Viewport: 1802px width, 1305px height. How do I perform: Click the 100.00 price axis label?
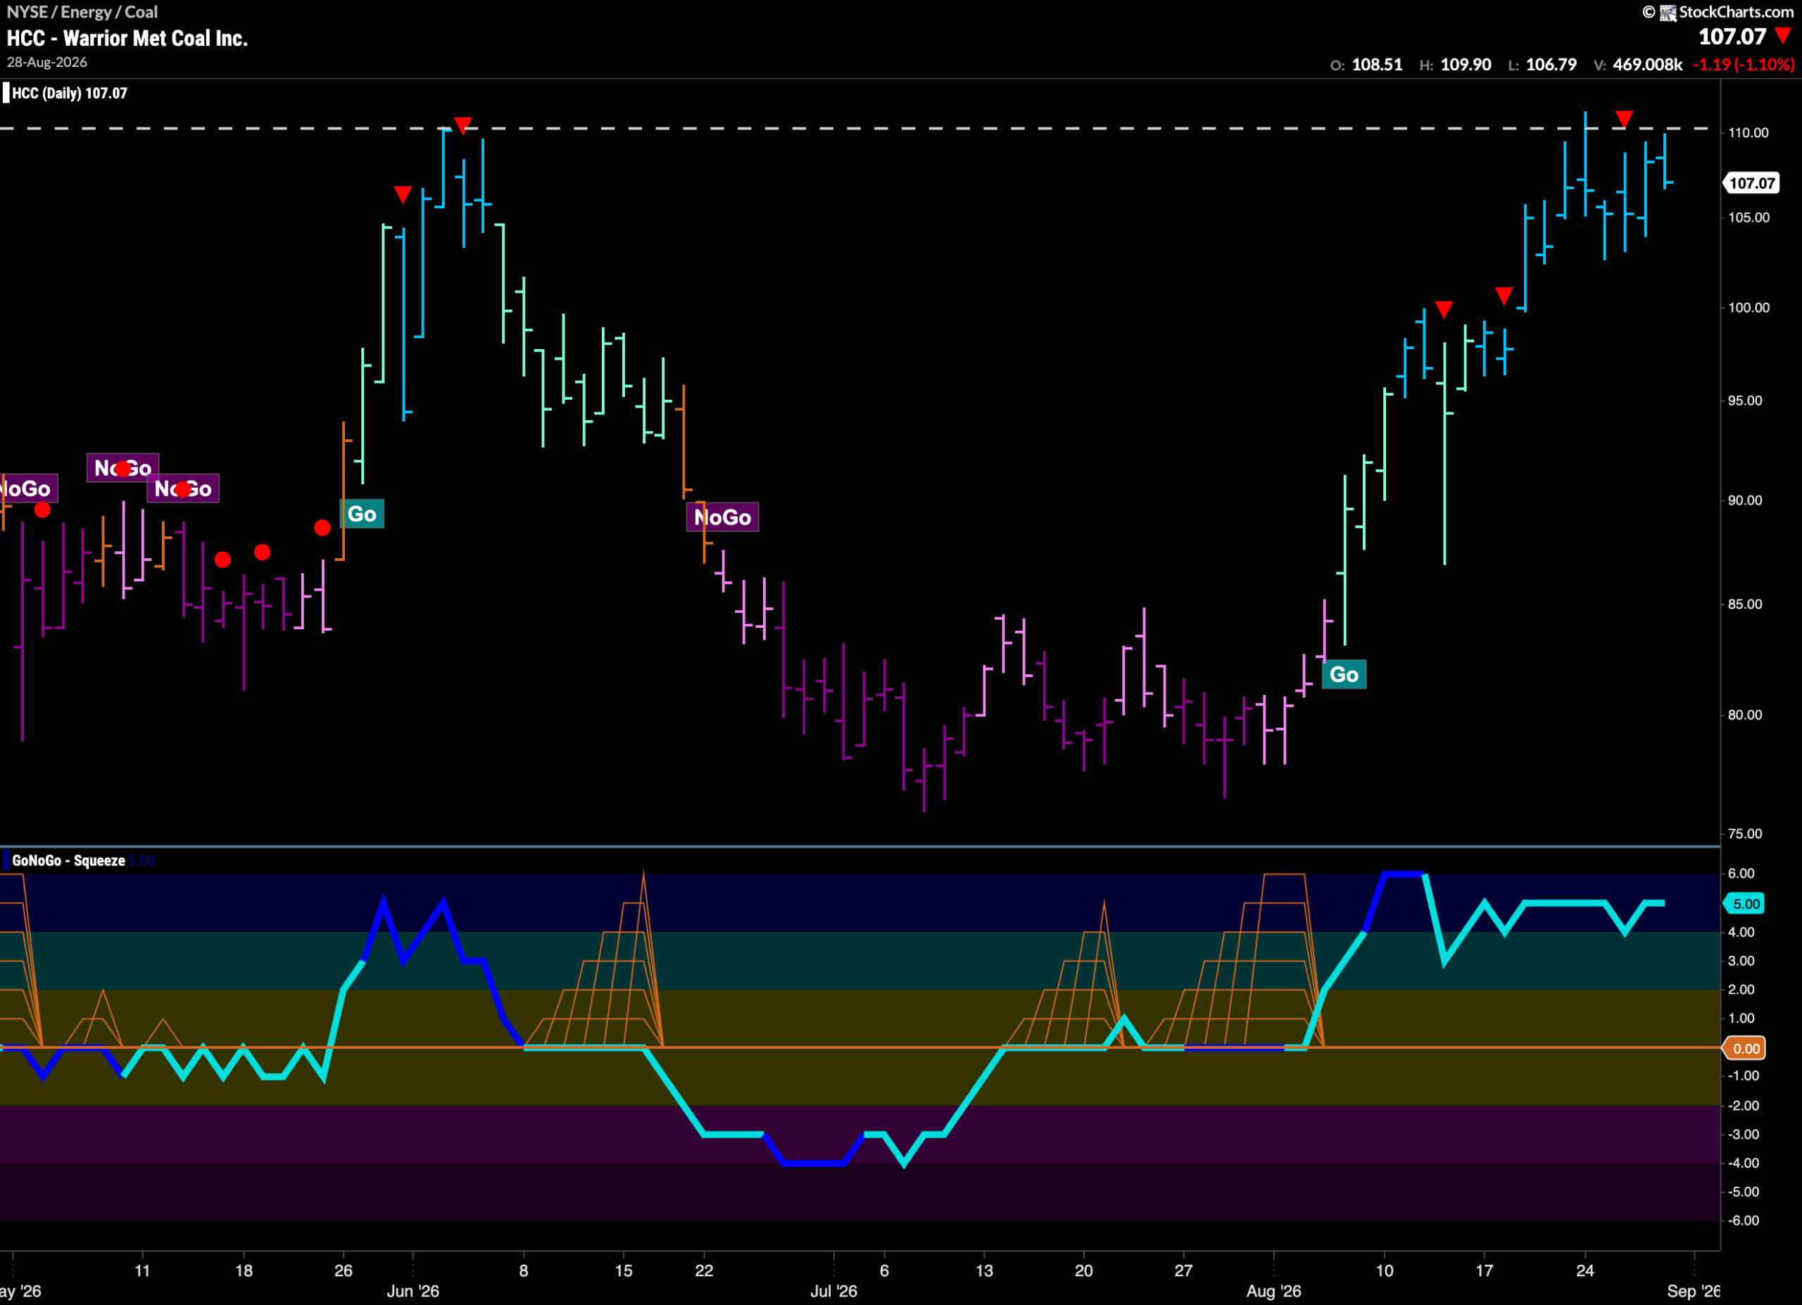pos(1749,308)
